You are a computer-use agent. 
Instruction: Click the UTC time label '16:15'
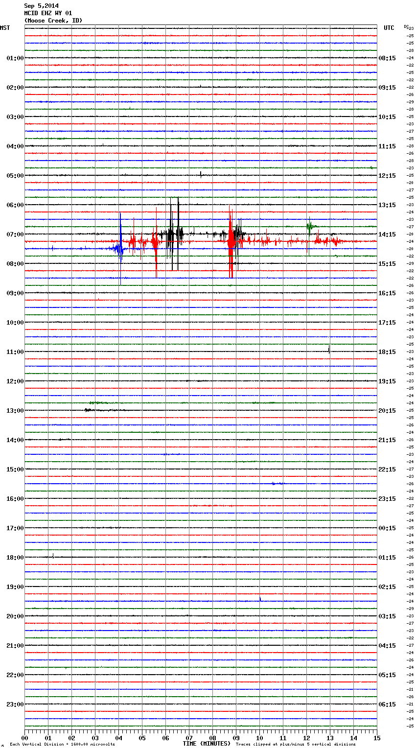point(387,293)
